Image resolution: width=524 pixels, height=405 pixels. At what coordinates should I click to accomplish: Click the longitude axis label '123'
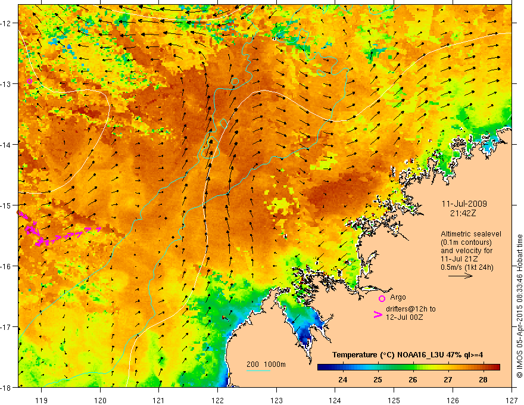pos(276,400)
